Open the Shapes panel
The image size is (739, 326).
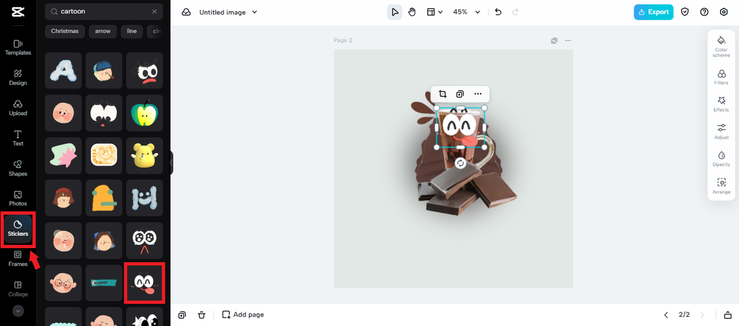[18, 168]
